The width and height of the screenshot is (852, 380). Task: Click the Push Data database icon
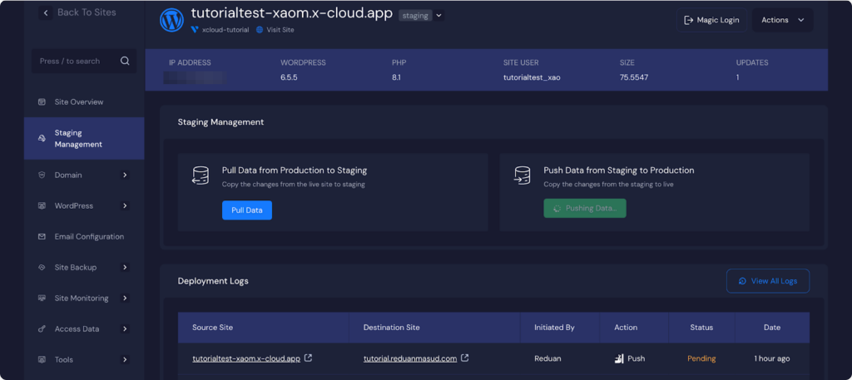pos(523,175)
